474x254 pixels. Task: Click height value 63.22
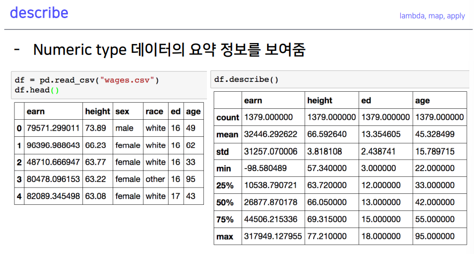[x=95, y=179]
